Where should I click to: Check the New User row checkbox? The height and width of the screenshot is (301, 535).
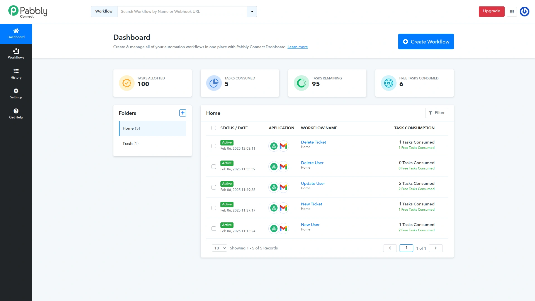(x=214, y=228)
